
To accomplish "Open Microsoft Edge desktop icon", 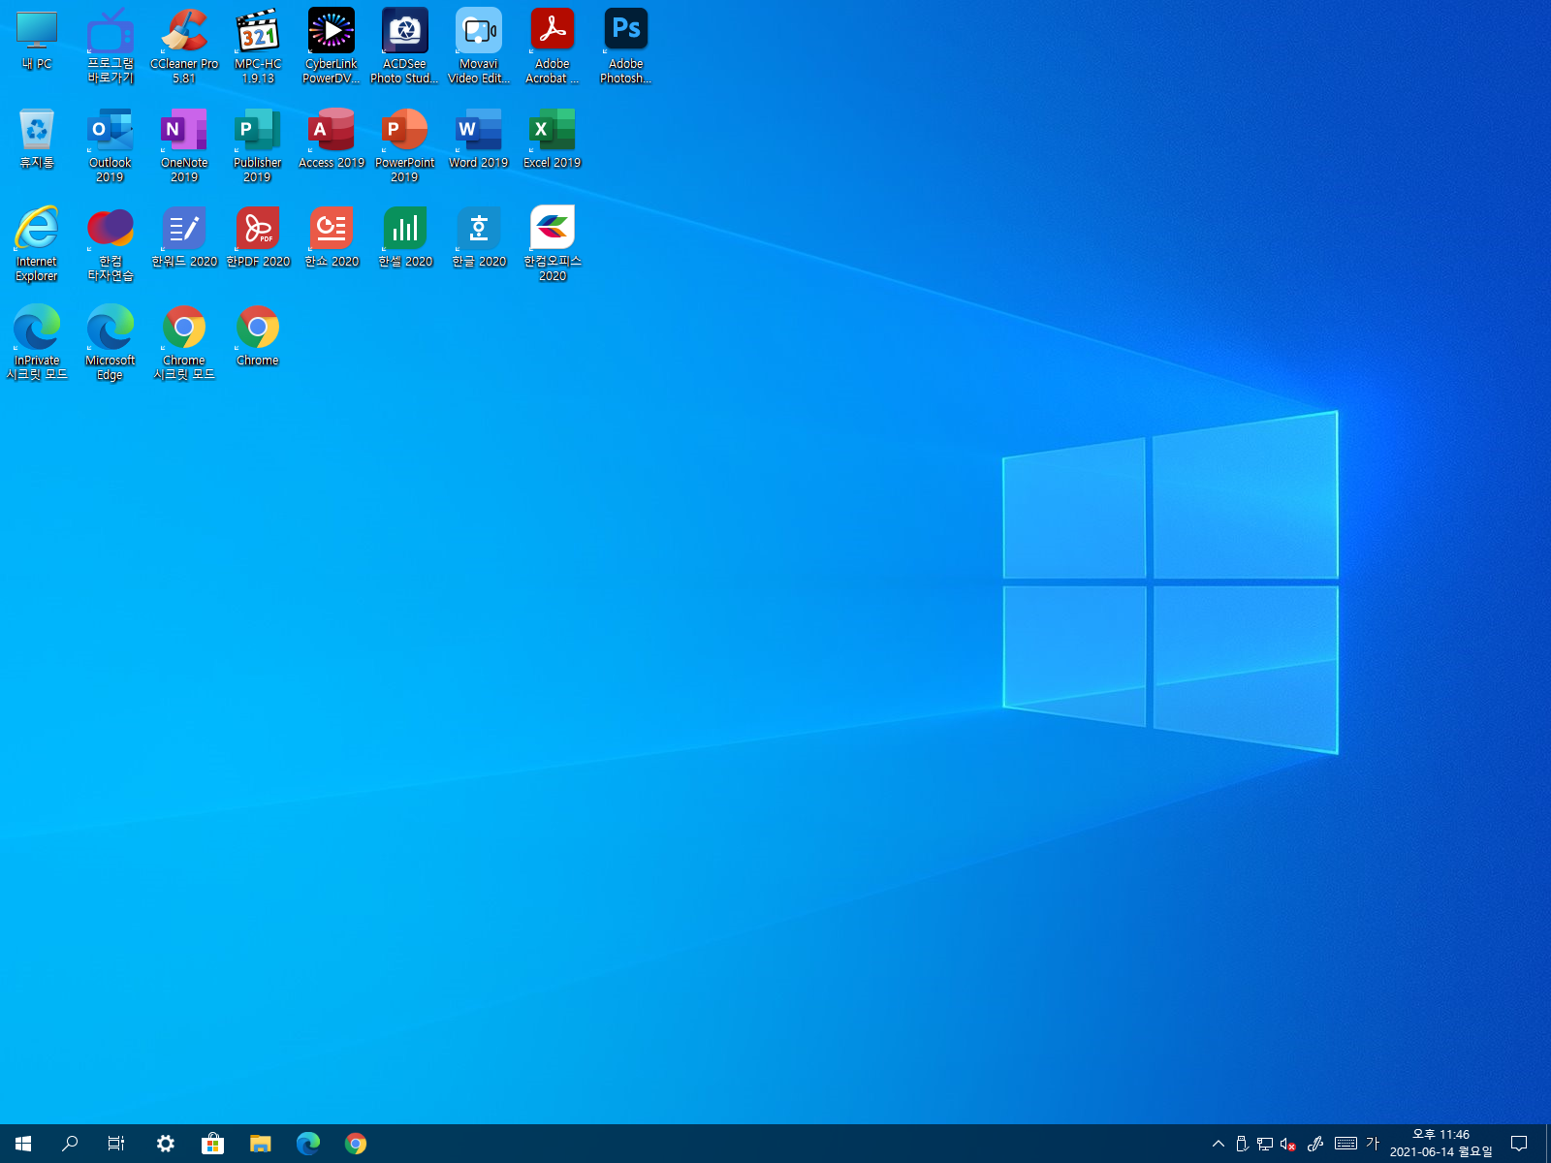I will [x=111, y=343].
